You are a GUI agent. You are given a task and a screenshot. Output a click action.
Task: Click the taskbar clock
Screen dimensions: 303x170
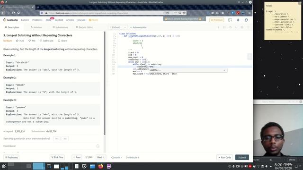click(x=283, y=166)
